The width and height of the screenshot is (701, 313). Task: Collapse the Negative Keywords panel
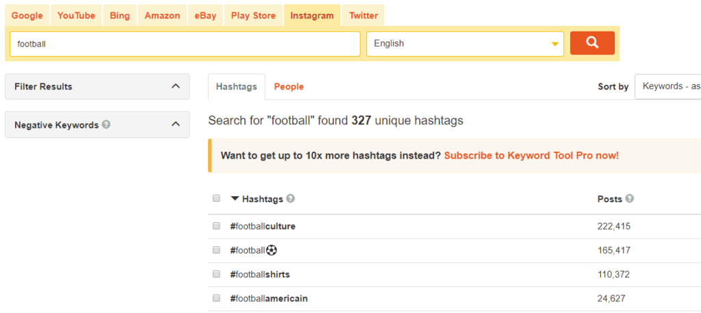[176, 124]
